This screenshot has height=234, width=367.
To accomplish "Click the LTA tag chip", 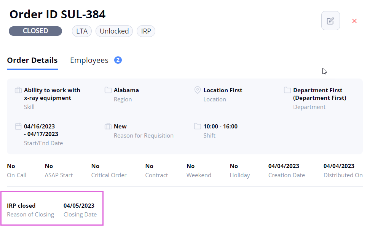I will click(x=82, y=31).
